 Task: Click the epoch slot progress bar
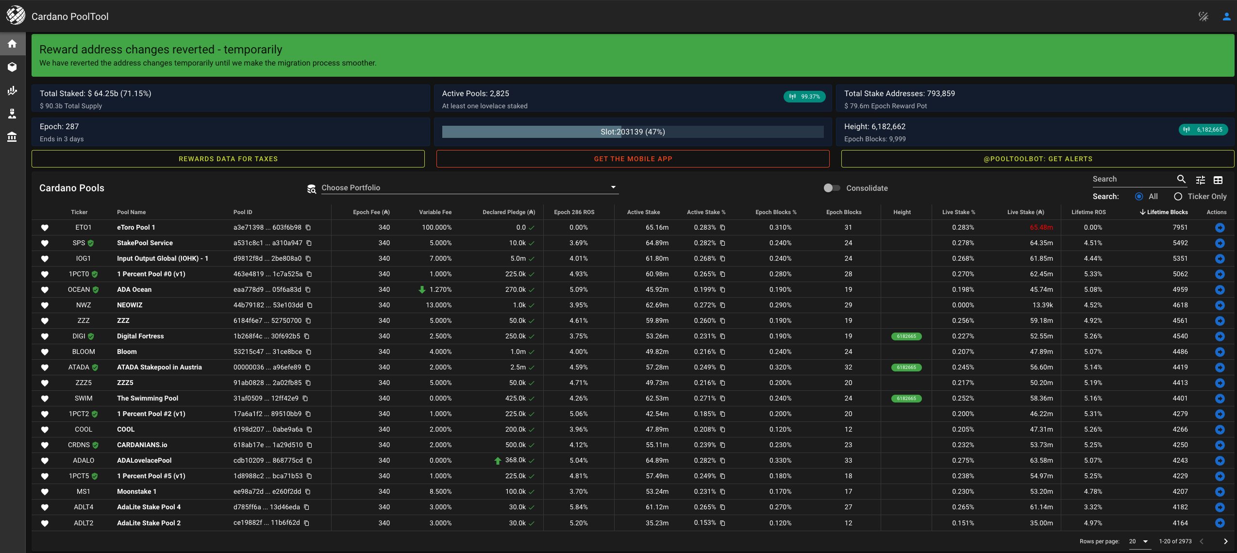pyautogui.click(x=633, y=132)
